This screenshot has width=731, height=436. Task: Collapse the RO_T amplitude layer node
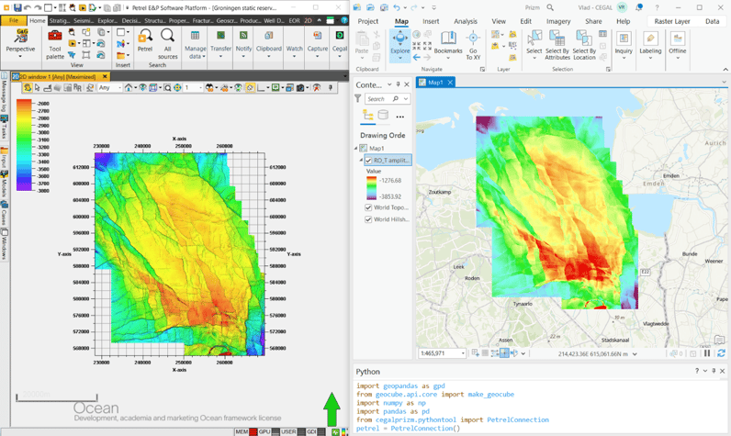coord(361,161)
